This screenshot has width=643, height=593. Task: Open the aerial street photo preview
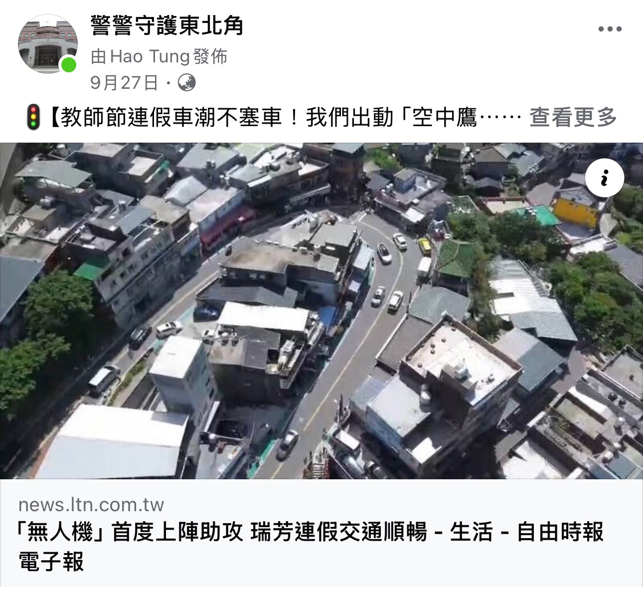click(321, 311)
